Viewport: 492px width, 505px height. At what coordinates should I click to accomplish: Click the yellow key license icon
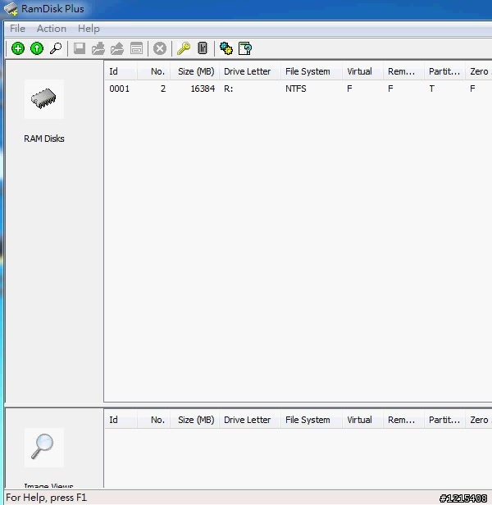click(184, 48)
